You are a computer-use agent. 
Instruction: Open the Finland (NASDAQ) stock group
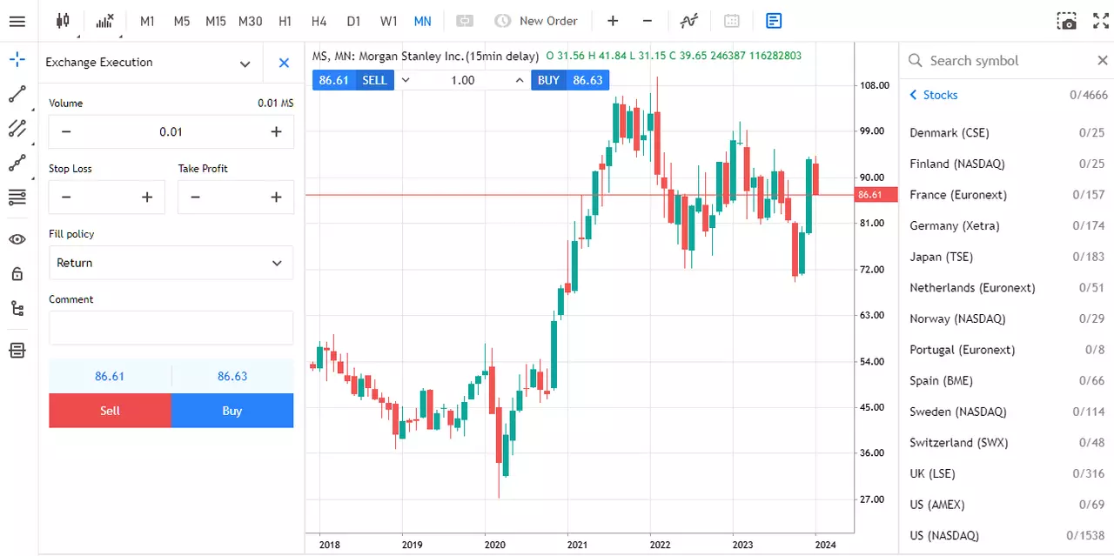pos(1007,164)
